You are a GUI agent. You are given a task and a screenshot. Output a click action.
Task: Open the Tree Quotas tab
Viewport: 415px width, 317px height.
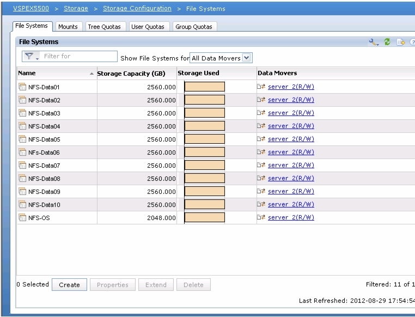click(x=104, y=27)
